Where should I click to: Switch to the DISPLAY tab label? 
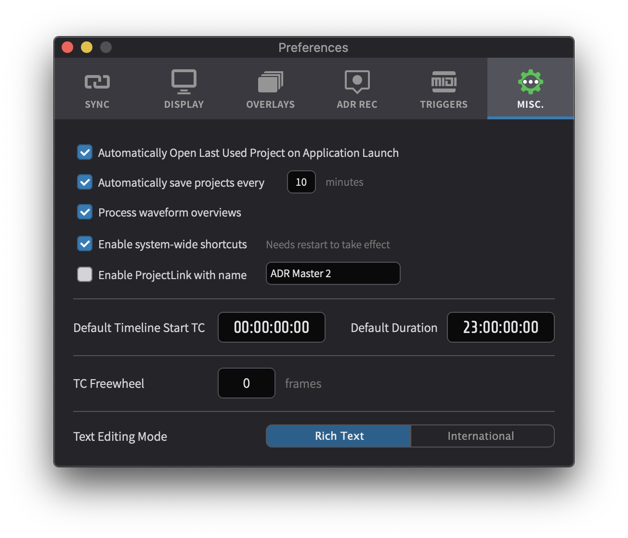(x=184, y=104)
